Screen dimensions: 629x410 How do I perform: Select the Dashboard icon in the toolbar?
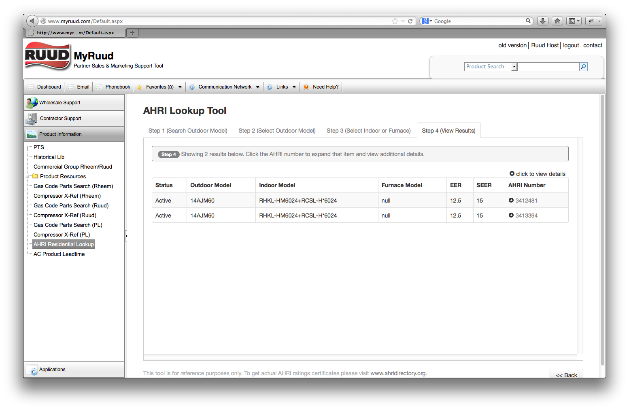point(31,87)
